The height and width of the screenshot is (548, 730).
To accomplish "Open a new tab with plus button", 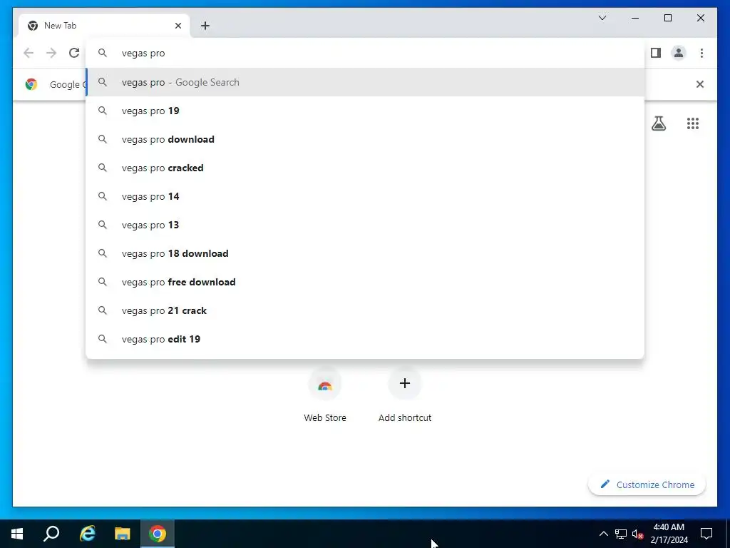I will (205, 26).
